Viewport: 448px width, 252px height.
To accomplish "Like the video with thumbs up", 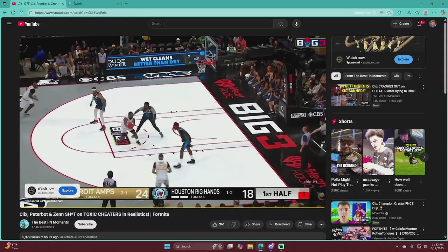I will [x=218, y=224].
